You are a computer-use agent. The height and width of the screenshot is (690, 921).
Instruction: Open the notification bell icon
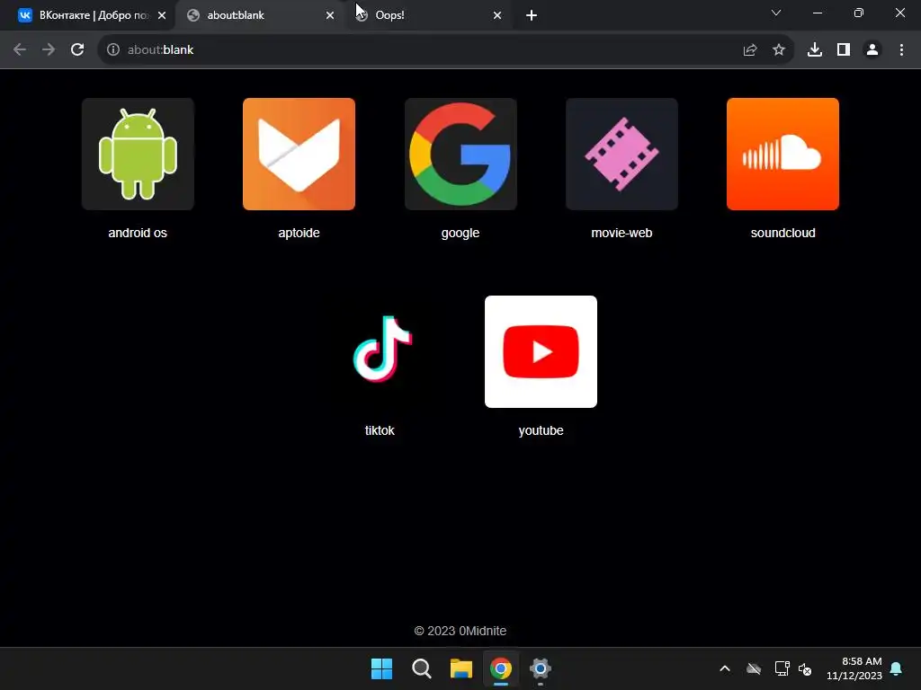point(896,668)
